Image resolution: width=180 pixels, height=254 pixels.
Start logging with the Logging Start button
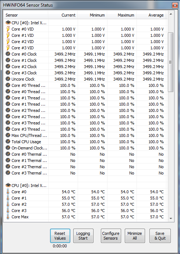83,236
